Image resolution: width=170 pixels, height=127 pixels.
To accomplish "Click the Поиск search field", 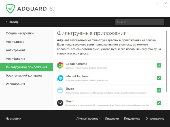I will [x=139, y=22].
